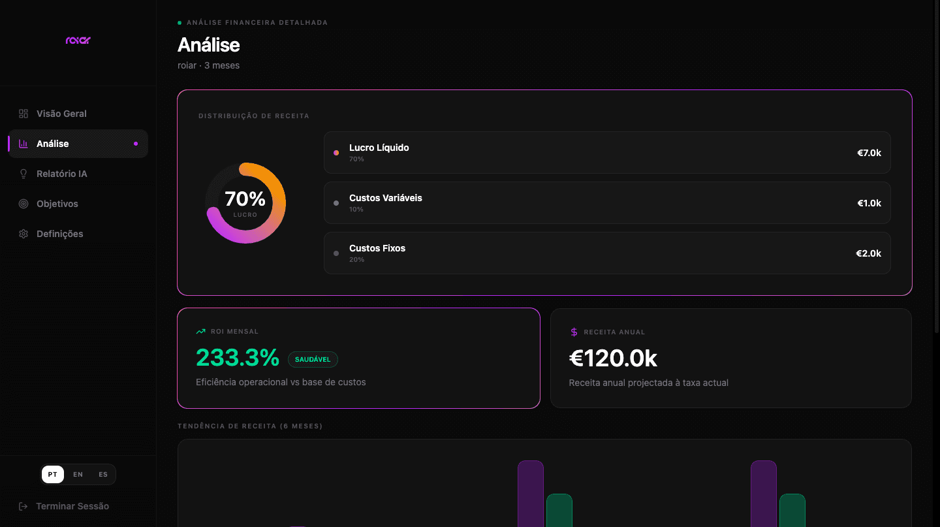
Task: Click the purple dot next to Análise
Action: [x=136, y=144]
